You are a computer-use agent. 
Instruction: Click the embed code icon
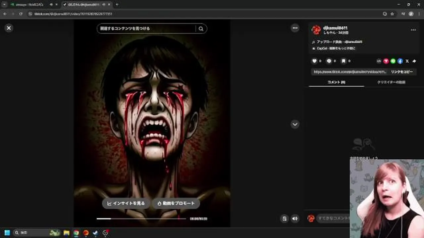pyautogui.click(x=379, y=61)
